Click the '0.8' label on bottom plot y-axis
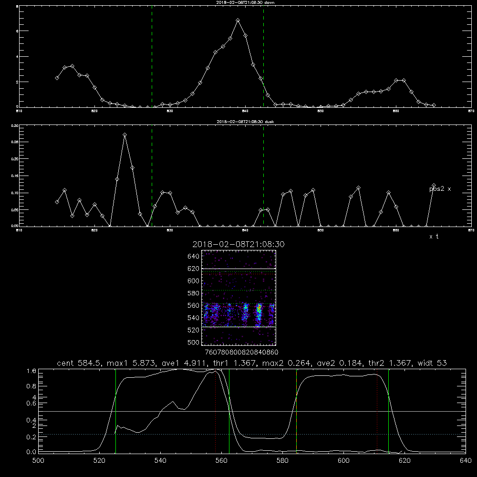This screenshot has height=477, width=477. [31, 386]
